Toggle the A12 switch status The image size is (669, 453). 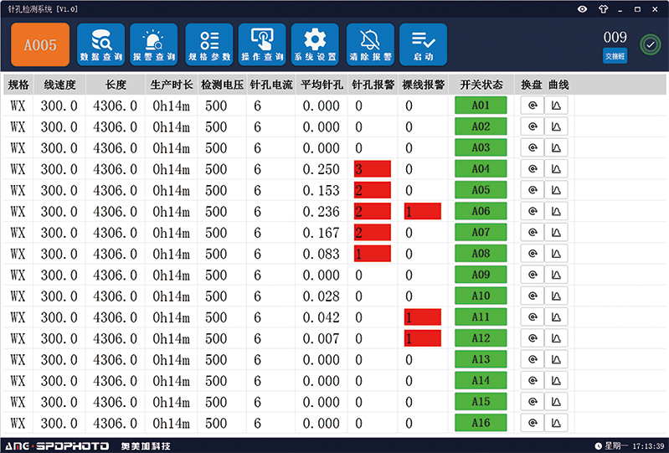pyautogui.click(x=481, y=338)
